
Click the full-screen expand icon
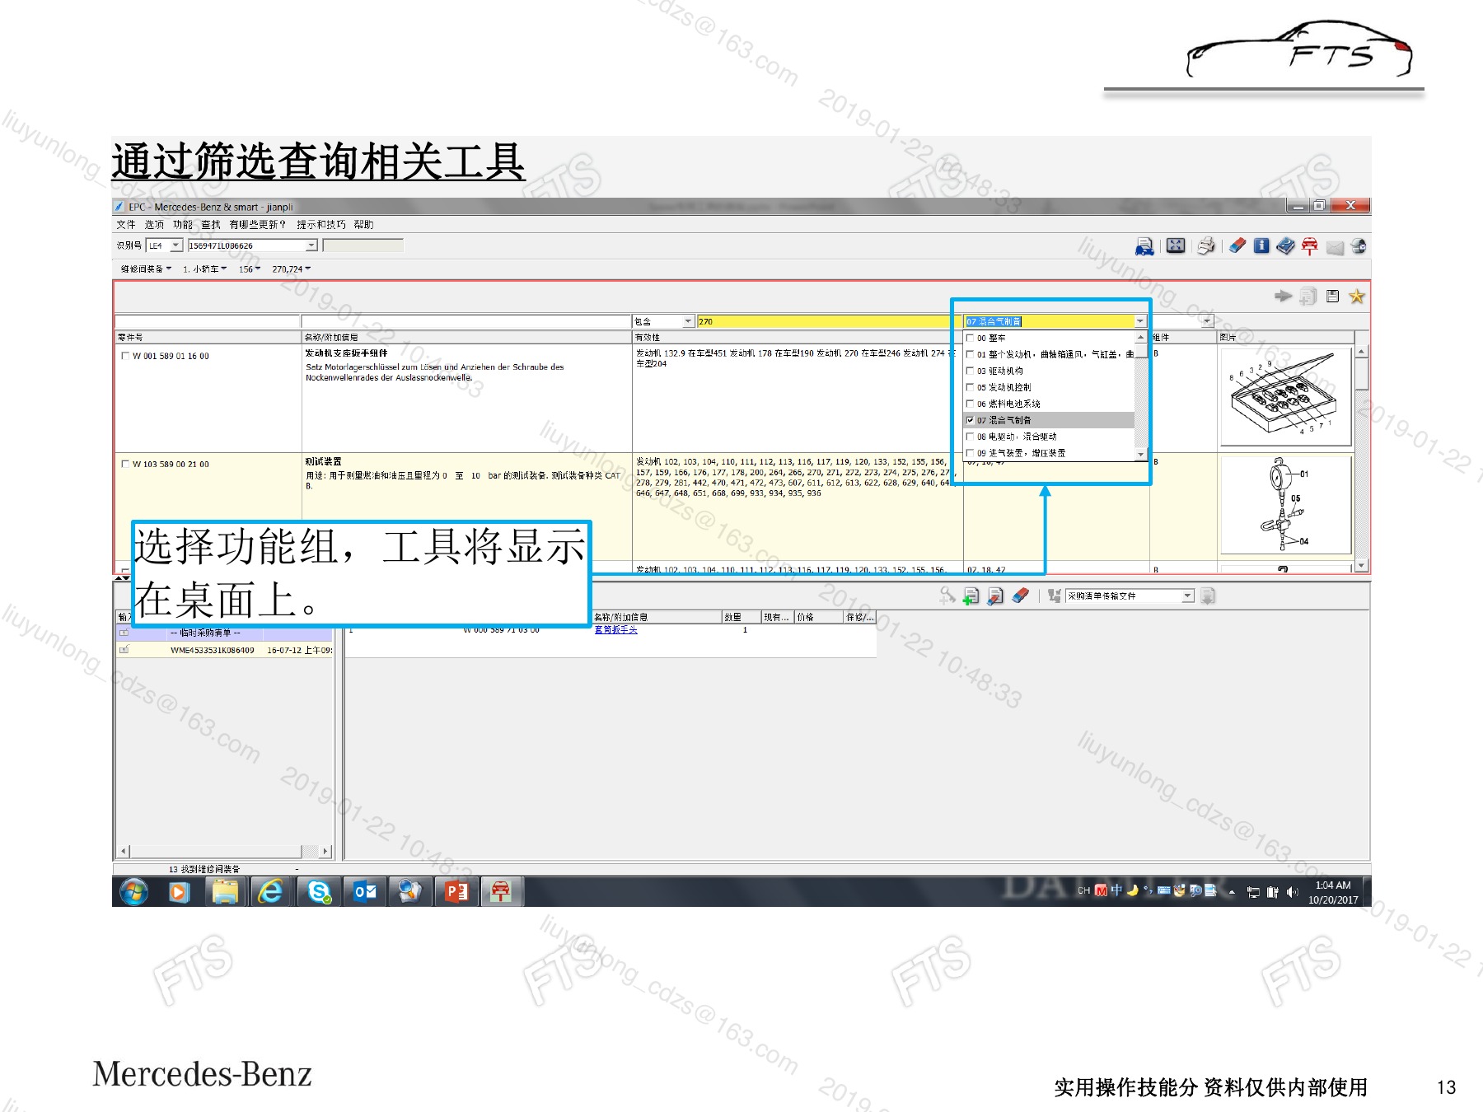1176,245
